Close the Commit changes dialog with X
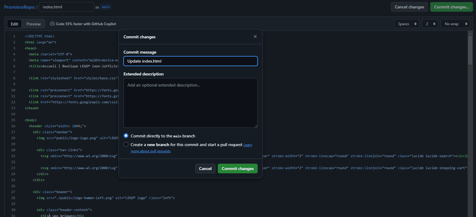The image size is (476, 217). pos(255,37)
